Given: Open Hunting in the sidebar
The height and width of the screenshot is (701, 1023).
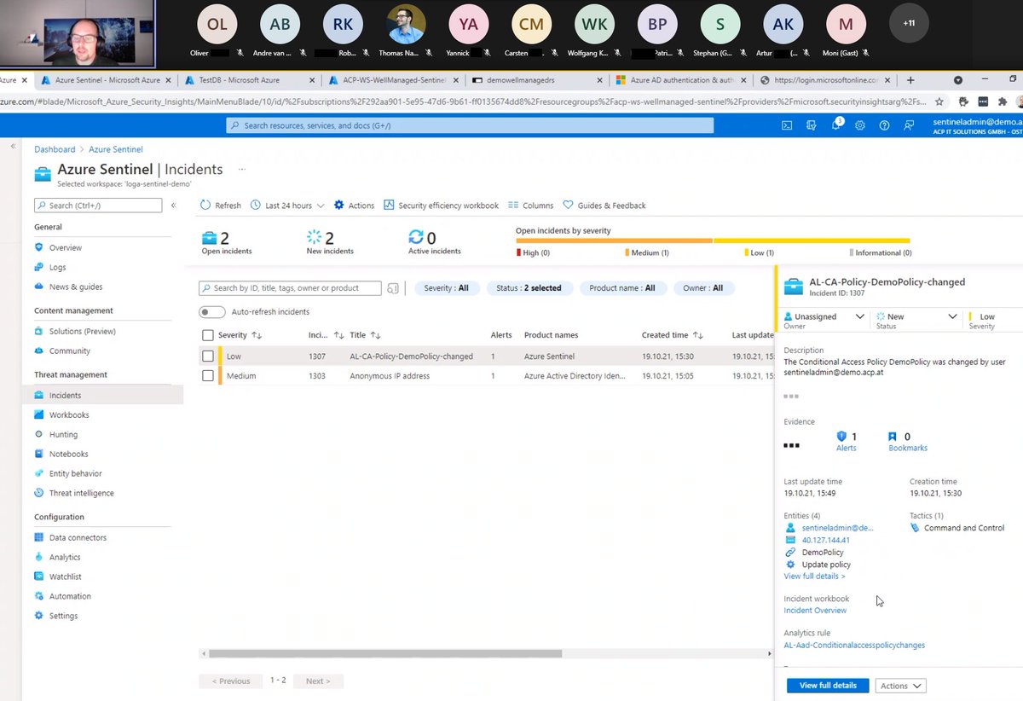Looking at the screenshot, I should (63, 434).
